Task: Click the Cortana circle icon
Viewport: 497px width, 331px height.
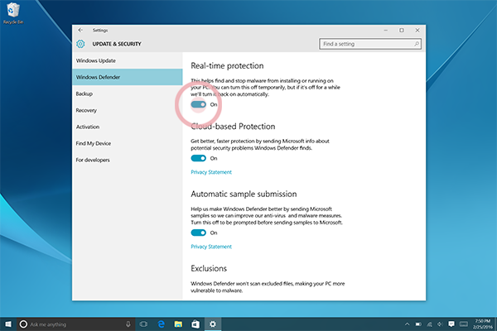Action: tap(23, 324)
